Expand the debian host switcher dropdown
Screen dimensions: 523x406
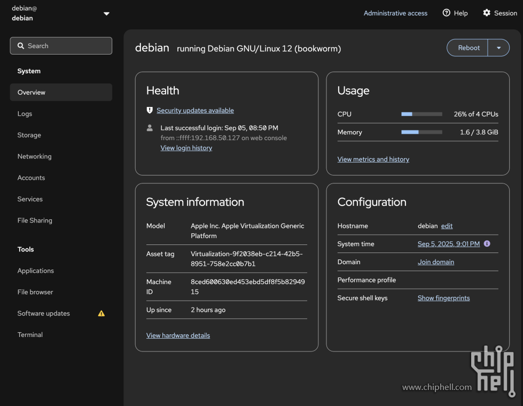pyautogui.click(x=106, y=14)
